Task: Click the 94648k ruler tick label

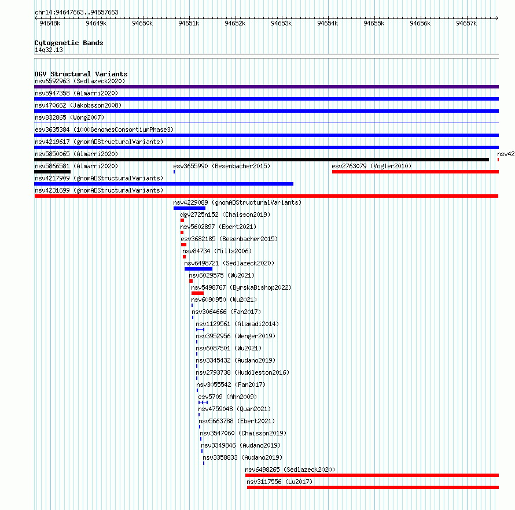Action: [x=50, y=24]
